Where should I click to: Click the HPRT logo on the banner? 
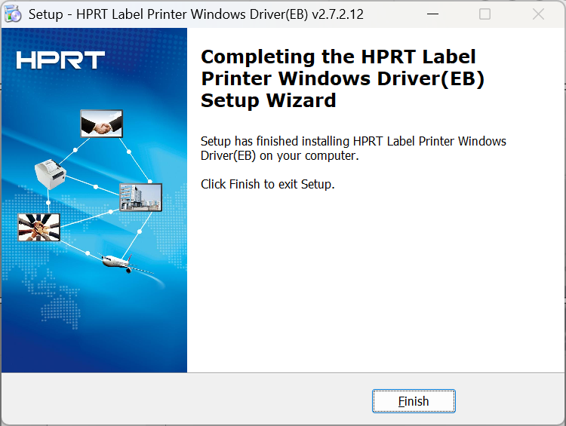60,61
